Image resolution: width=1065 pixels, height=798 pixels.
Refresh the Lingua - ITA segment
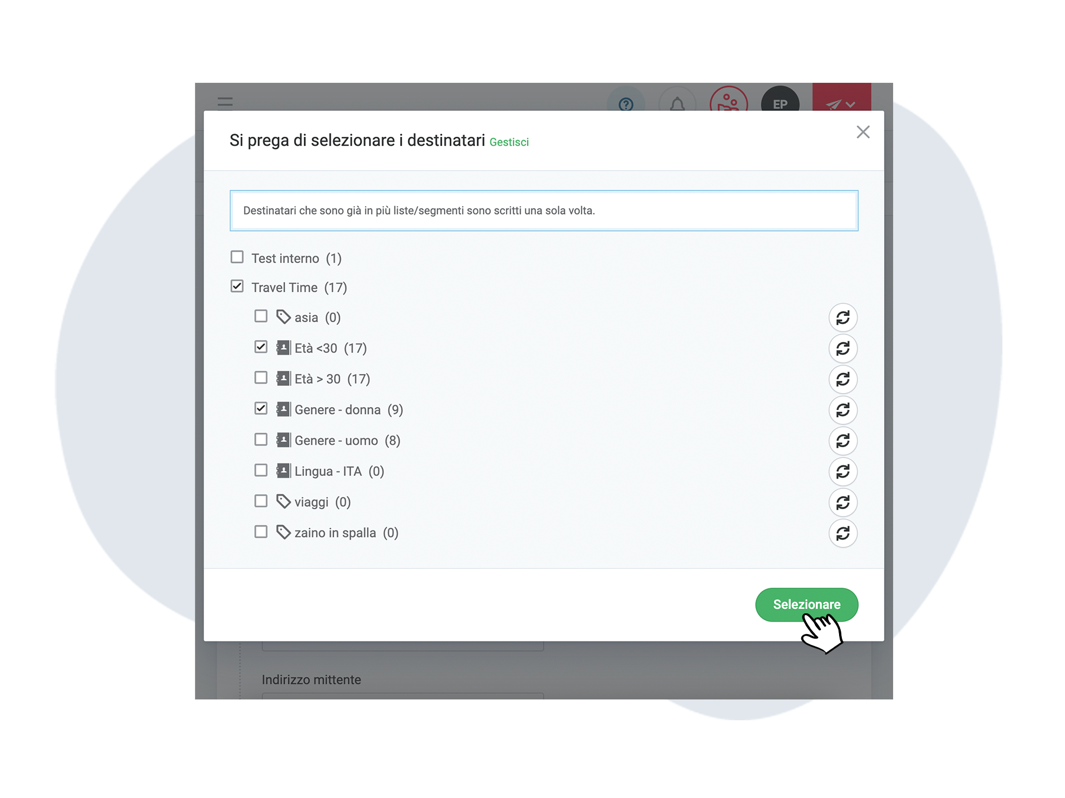pyautogui.click(x=842, y=471)
